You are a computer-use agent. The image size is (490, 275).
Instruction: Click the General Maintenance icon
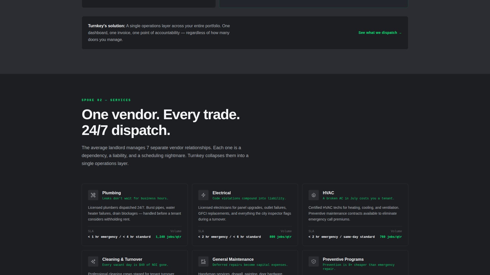[x=203, y=262]
